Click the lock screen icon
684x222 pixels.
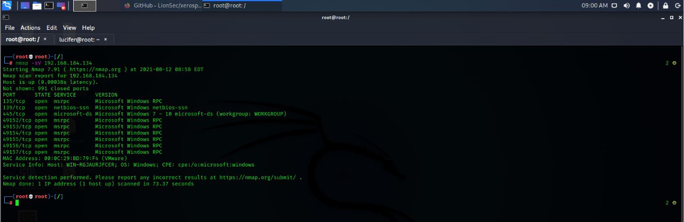(665, 6)
